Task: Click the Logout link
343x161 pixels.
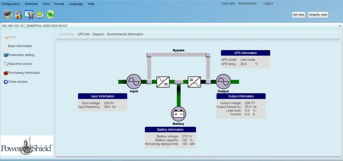Action: click(x=268, y=4)
